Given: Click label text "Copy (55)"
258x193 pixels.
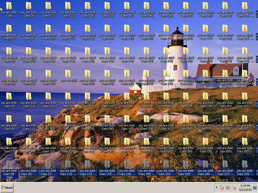Looking at the screenshot, I should [x=147, y=152].
